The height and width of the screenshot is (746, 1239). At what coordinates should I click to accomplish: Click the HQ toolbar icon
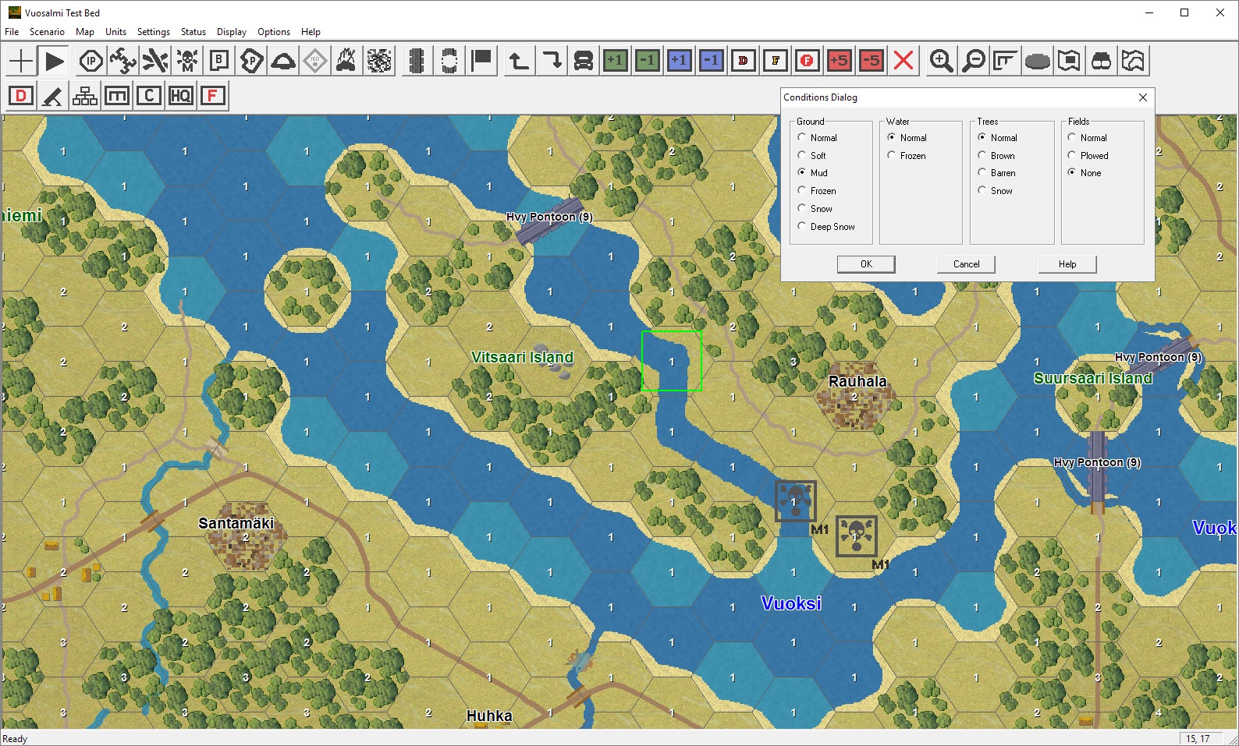pos(180,96)
